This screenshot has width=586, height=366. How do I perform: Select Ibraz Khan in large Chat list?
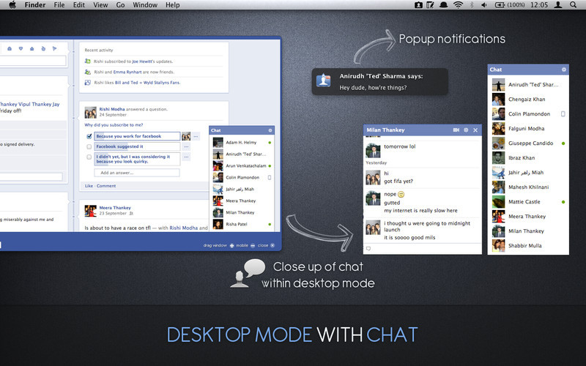pos(528,157)
